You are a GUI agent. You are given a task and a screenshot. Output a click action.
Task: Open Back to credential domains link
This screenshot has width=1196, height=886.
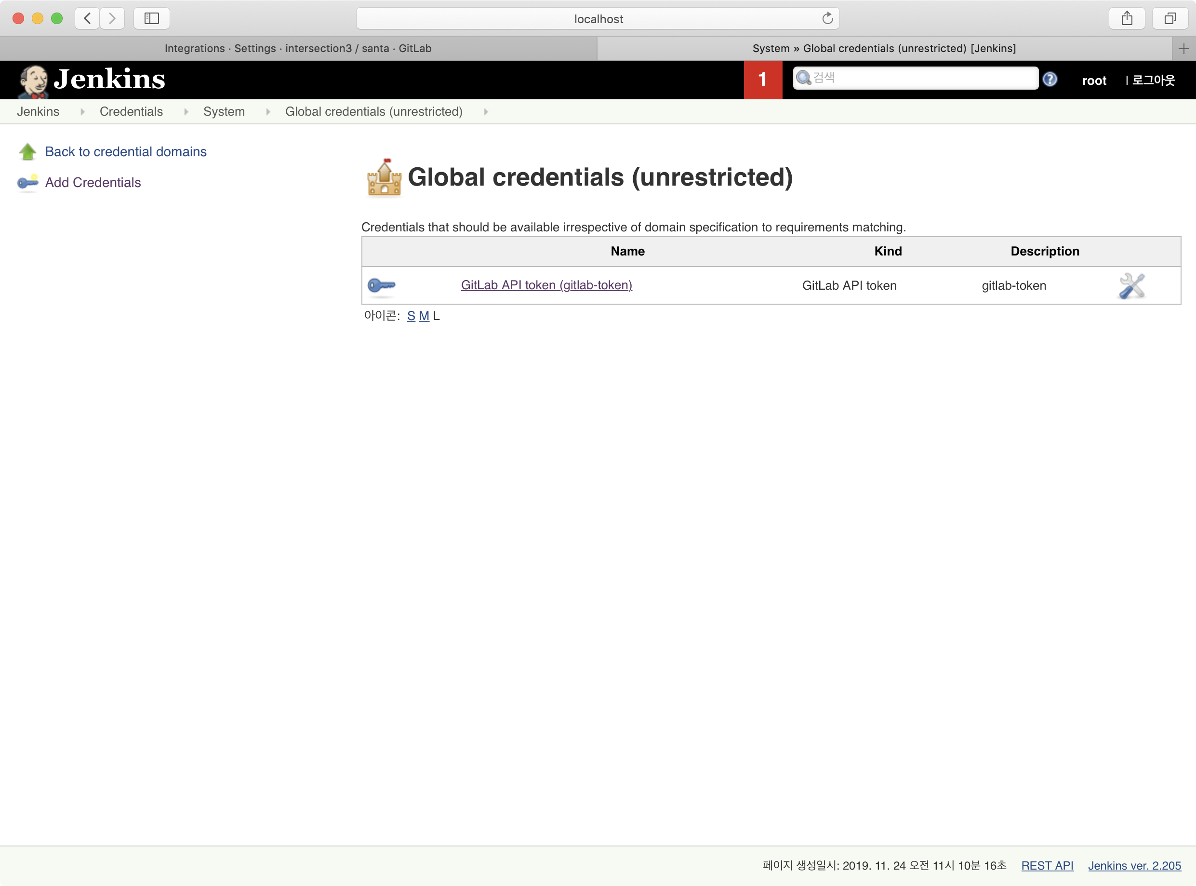click(x=125, y=152)
